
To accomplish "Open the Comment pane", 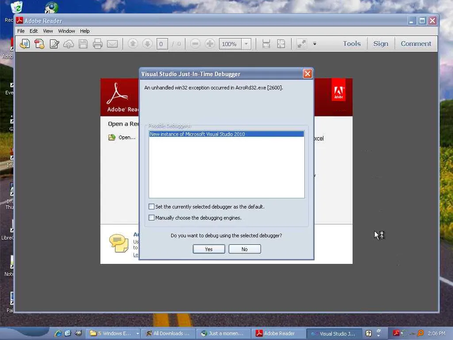I will [x=416, y=44].
